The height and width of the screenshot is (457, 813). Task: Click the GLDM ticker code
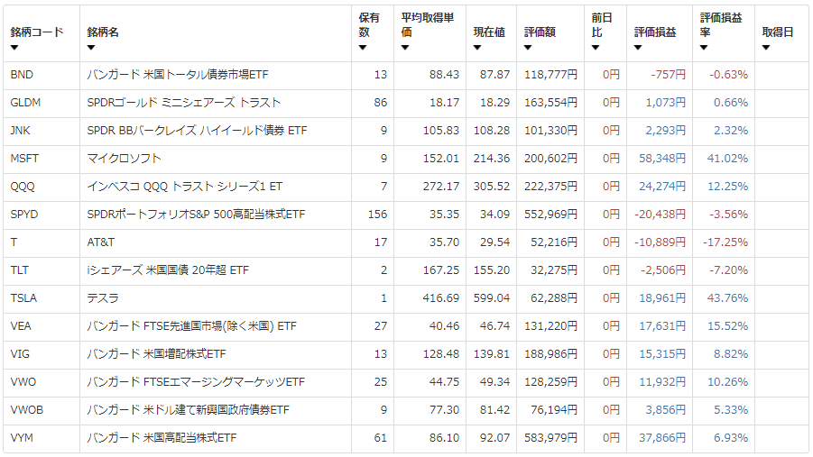click(25, 103)
